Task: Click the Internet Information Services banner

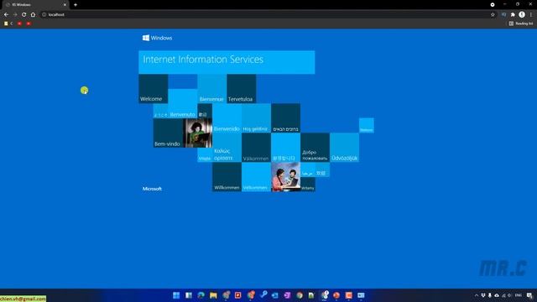Action: point(227,62)
